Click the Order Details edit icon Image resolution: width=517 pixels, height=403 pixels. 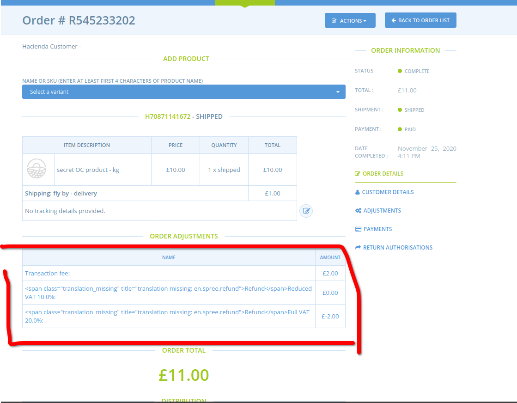(x=358, y=173)
